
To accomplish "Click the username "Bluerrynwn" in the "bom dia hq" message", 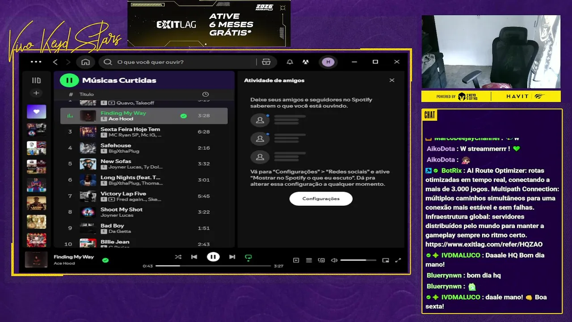I will click(444, 275).
